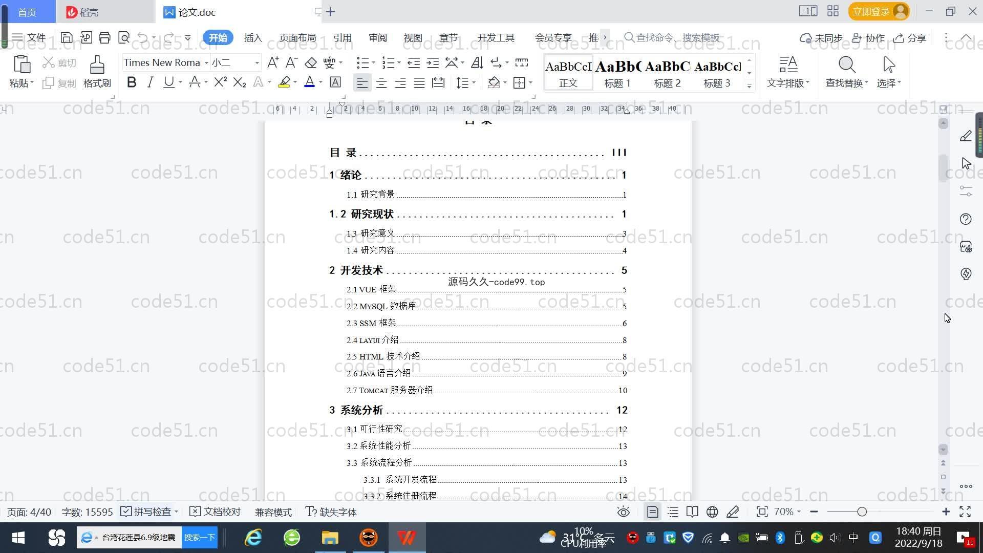Increase paragraph indent
The width and height of the screenshot is (983, 553).
click(x=433, y=62)
